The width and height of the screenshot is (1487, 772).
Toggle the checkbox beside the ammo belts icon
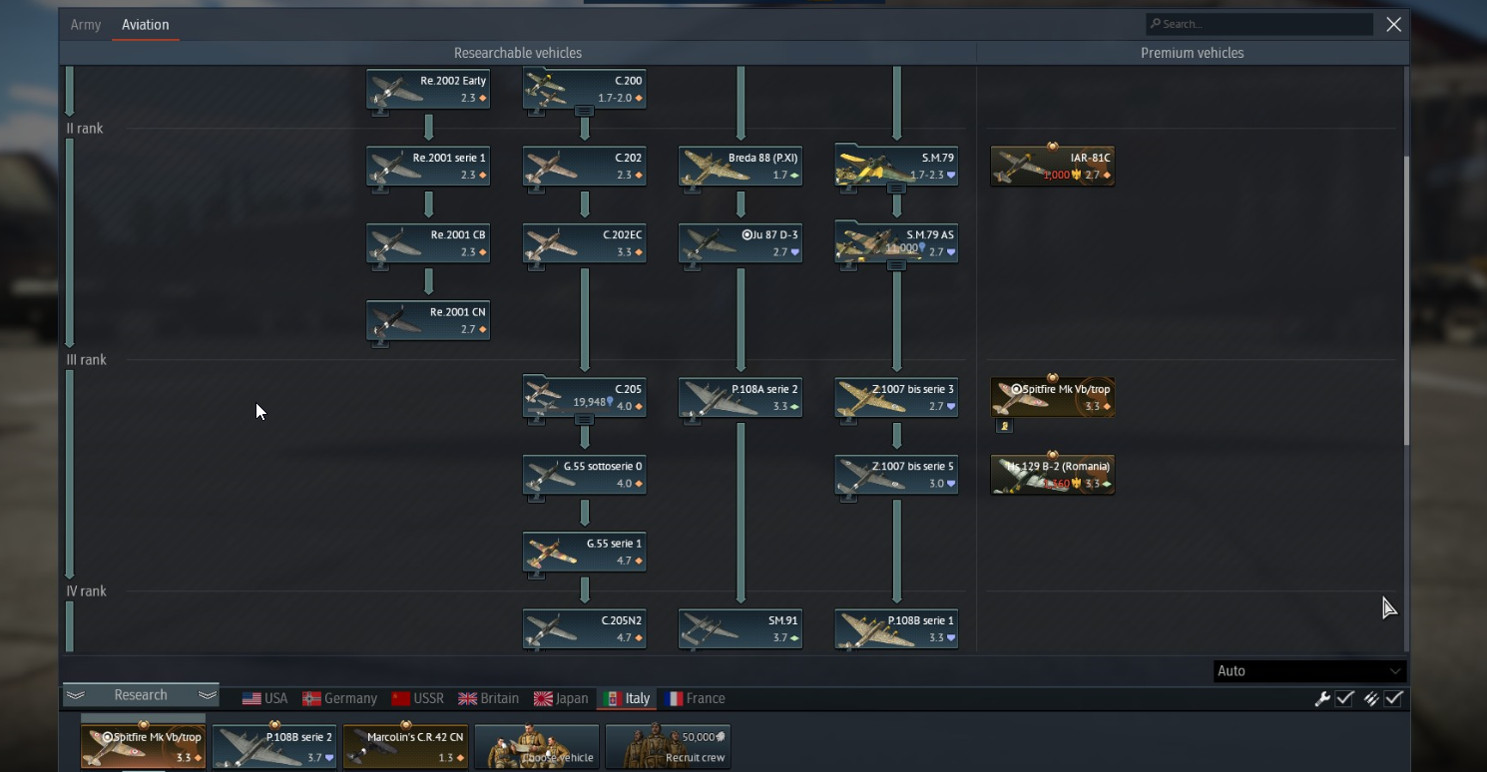coord(1394,699)
